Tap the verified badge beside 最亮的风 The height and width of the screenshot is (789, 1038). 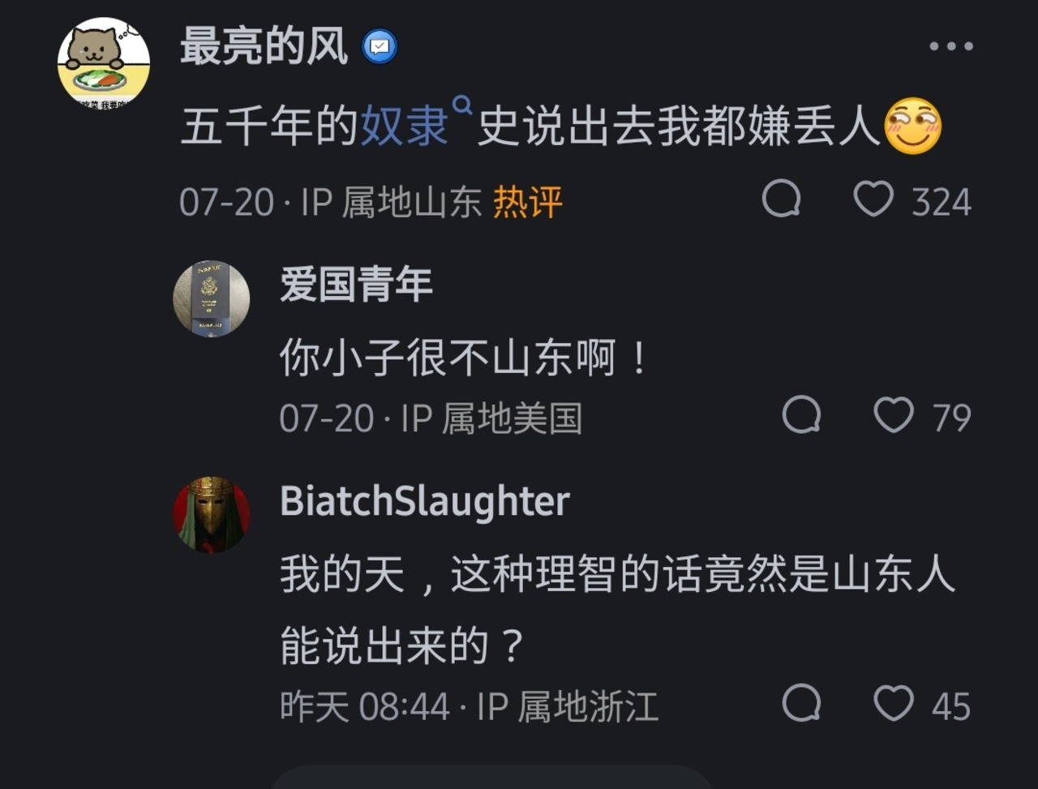point(380,47)
